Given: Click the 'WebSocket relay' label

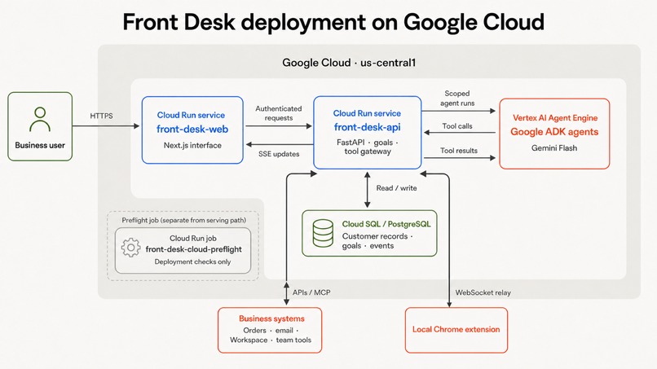Looking at the screenshot, I should (x=483, y=292).
